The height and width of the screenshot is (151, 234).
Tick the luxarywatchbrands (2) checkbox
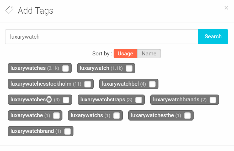(213, 100)
